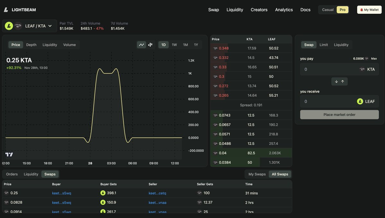This screenshot has width=385, height=218.
Task: Go to Swap in top navigation
Action: (214, 10)
